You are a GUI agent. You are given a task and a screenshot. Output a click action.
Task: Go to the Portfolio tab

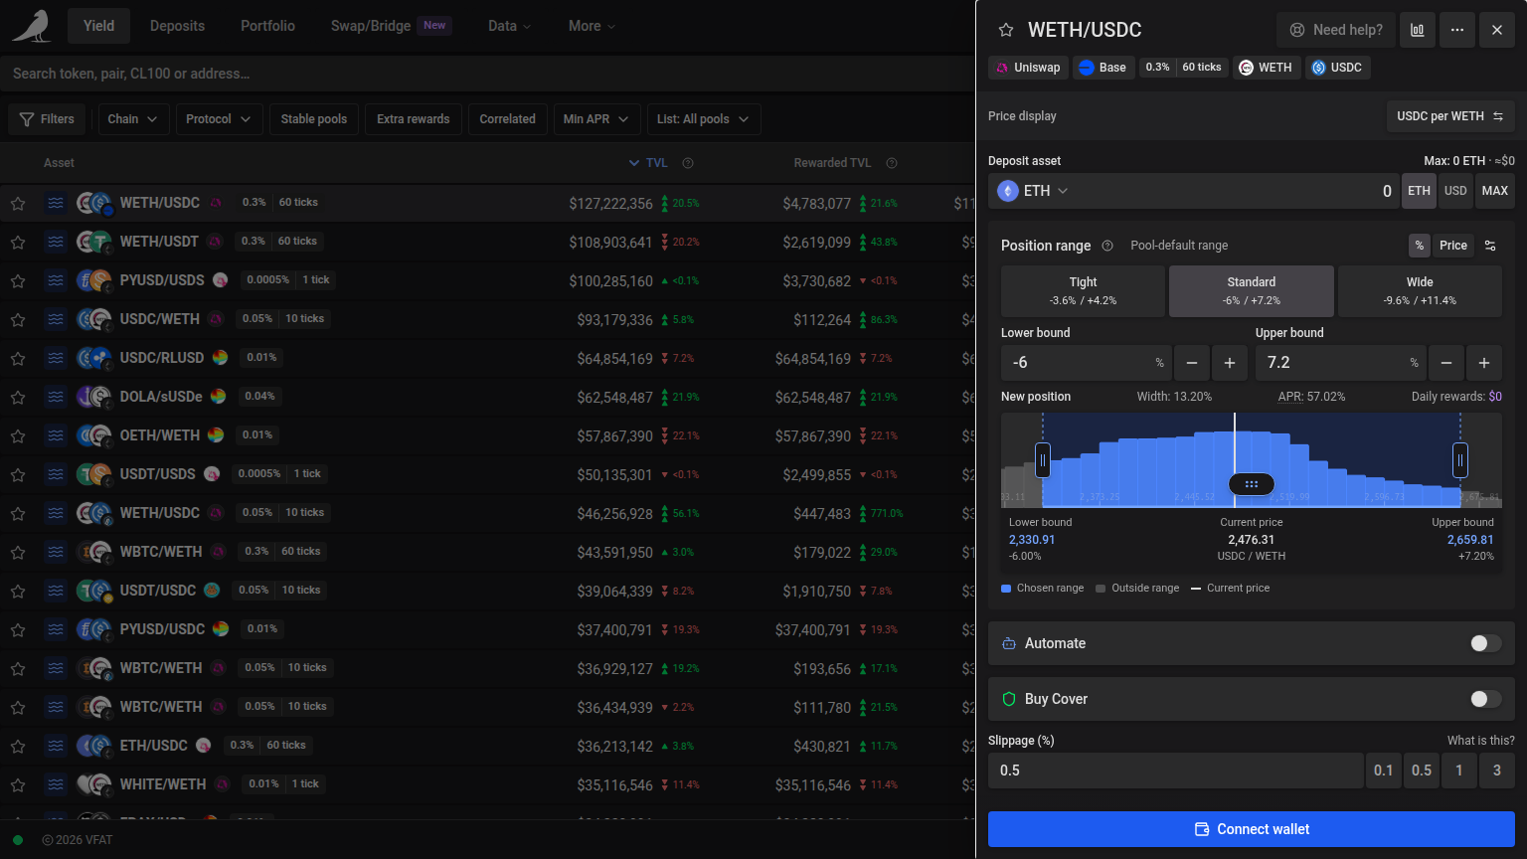click(x=267, y=26)
